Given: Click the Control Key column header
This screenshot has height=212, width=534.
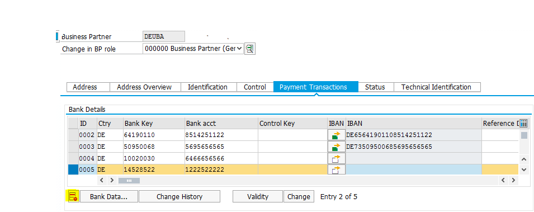Looking at the screenshot, I should click(292, 124).
